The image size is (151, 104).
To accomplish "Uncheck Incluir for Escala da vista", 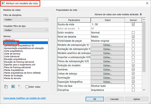I will 133,24.
